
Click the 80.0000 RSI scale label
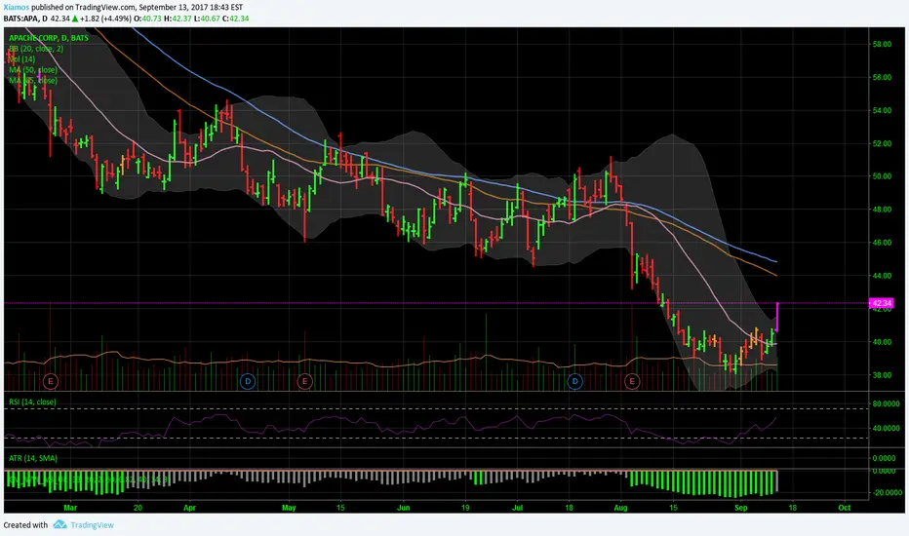[x=886, y=403]
